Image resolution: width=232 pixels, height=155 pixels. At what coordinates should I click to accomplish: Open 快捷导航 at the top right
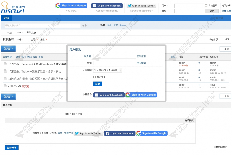[218, 18]
